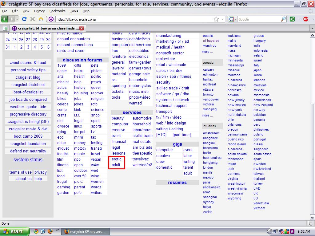Open the Bookmarks menu
This screenshot has height=236, width=315.
[57, 11]
